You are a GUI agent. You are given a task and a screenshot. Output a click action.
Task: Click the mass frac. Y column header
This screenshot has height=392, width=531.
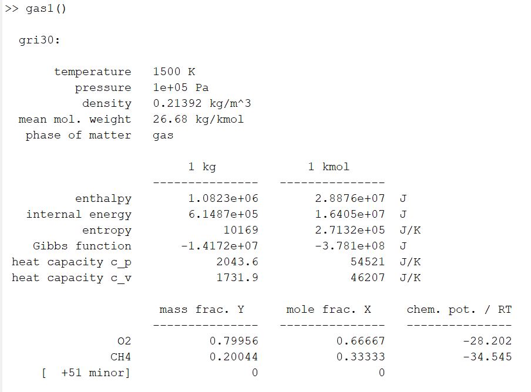(x=202, y=309)
